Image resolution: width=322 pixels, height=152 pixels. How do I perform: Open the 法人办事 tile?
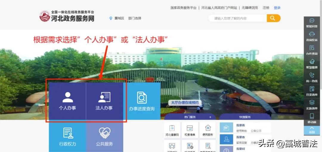click(104, 101)
